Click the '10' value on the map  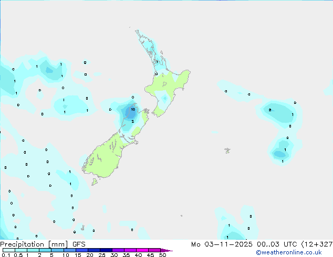pyautogui.click(x=133, y=110)
